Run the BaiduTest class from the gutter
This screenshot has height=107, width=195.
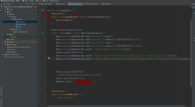point(42,10)
